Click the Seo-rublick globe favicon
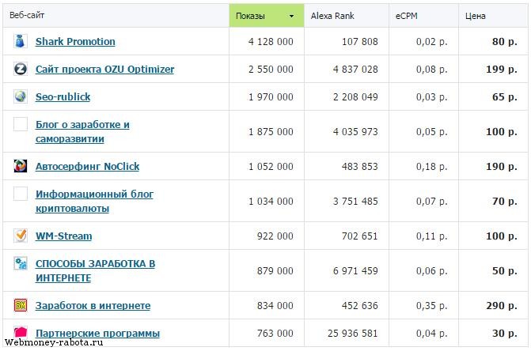Image resolution: width=531 pixels, height=351 pixels. pos(21,96)
